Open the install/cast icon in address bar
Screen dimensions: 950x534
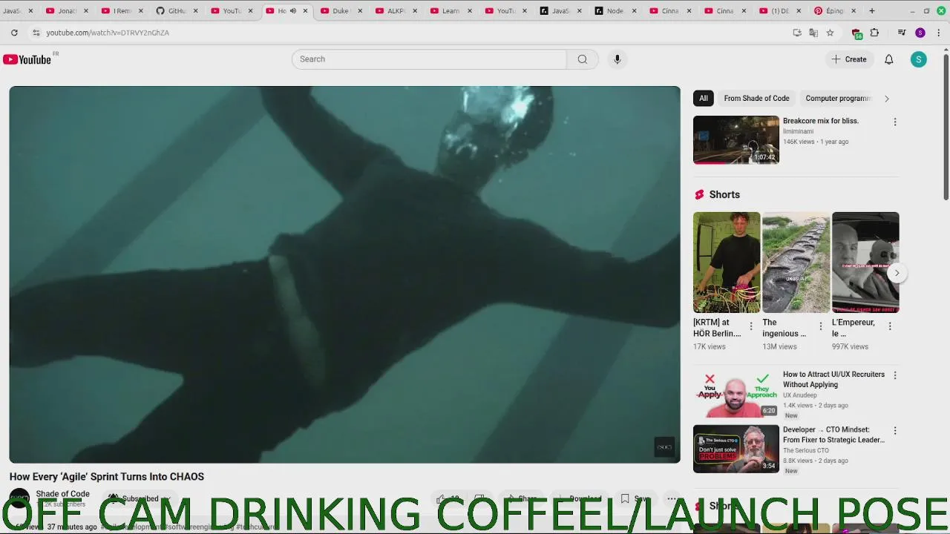(x=797, y=33)
